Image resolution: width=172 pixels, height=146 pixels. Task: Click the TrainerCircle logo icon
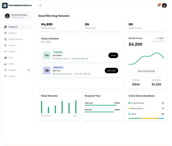coord(5,5)
